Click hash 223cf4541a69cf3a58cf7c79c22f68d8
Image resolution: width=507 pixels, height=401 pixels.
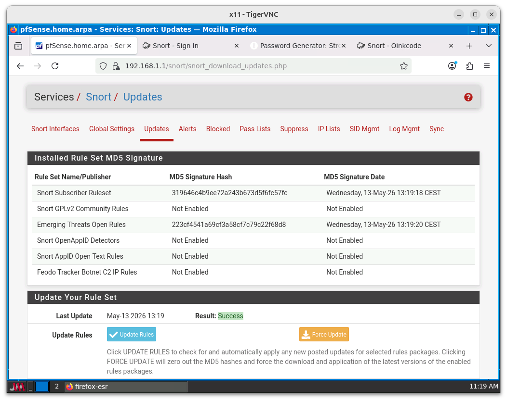click(x=229, y=225)
